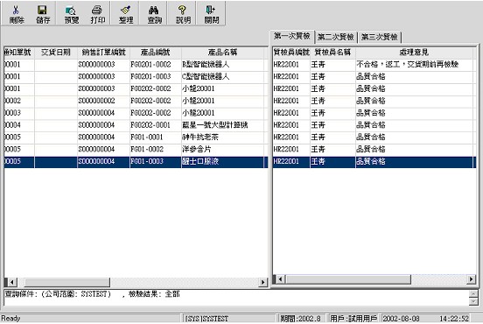The height and width of the screenshot is (324, 483).
Task: Click the 2002-08-08 date in status bar
Action: click(401, 319)
